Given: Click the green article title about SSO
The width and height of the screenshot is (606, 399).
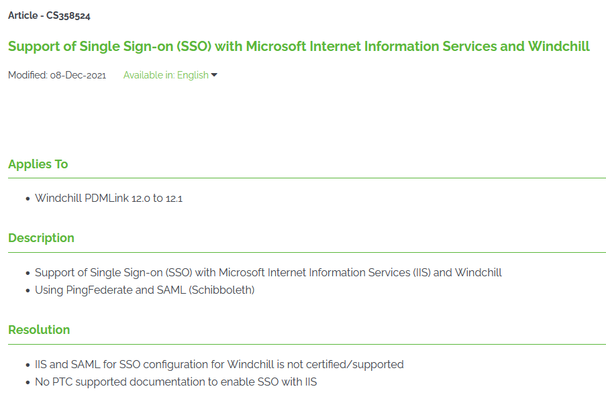Looking at the screenshot, I should (299, 46).
